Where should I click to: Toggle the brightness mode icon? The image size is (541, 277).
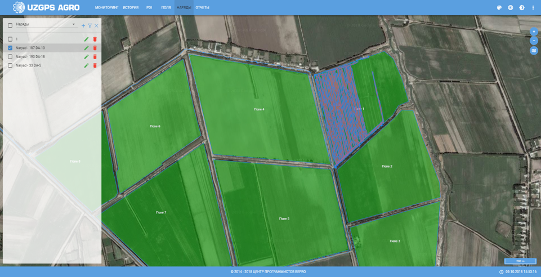522,8
